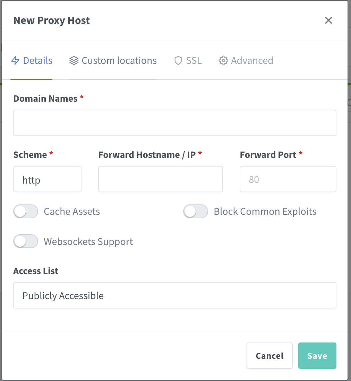Enable Websockets Support switch
The image size is (351, 381).
point(26,242)
